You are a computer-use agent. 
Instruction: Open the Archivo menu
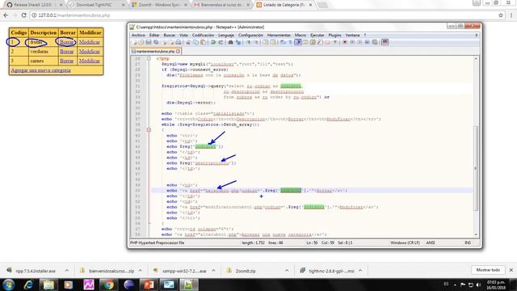[138, 35]
